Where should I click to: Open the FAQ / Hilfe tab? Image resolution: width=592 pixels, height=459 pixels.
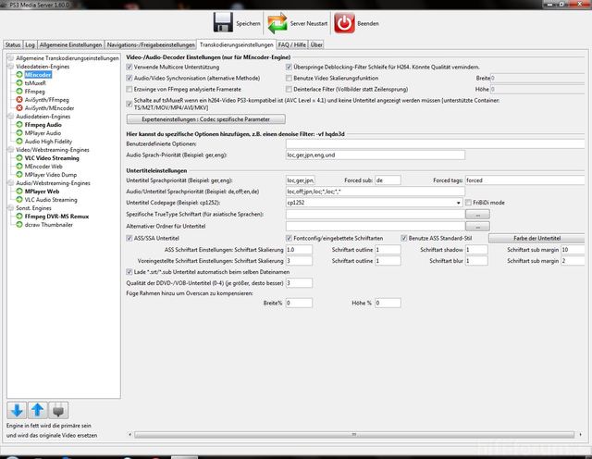292,44
